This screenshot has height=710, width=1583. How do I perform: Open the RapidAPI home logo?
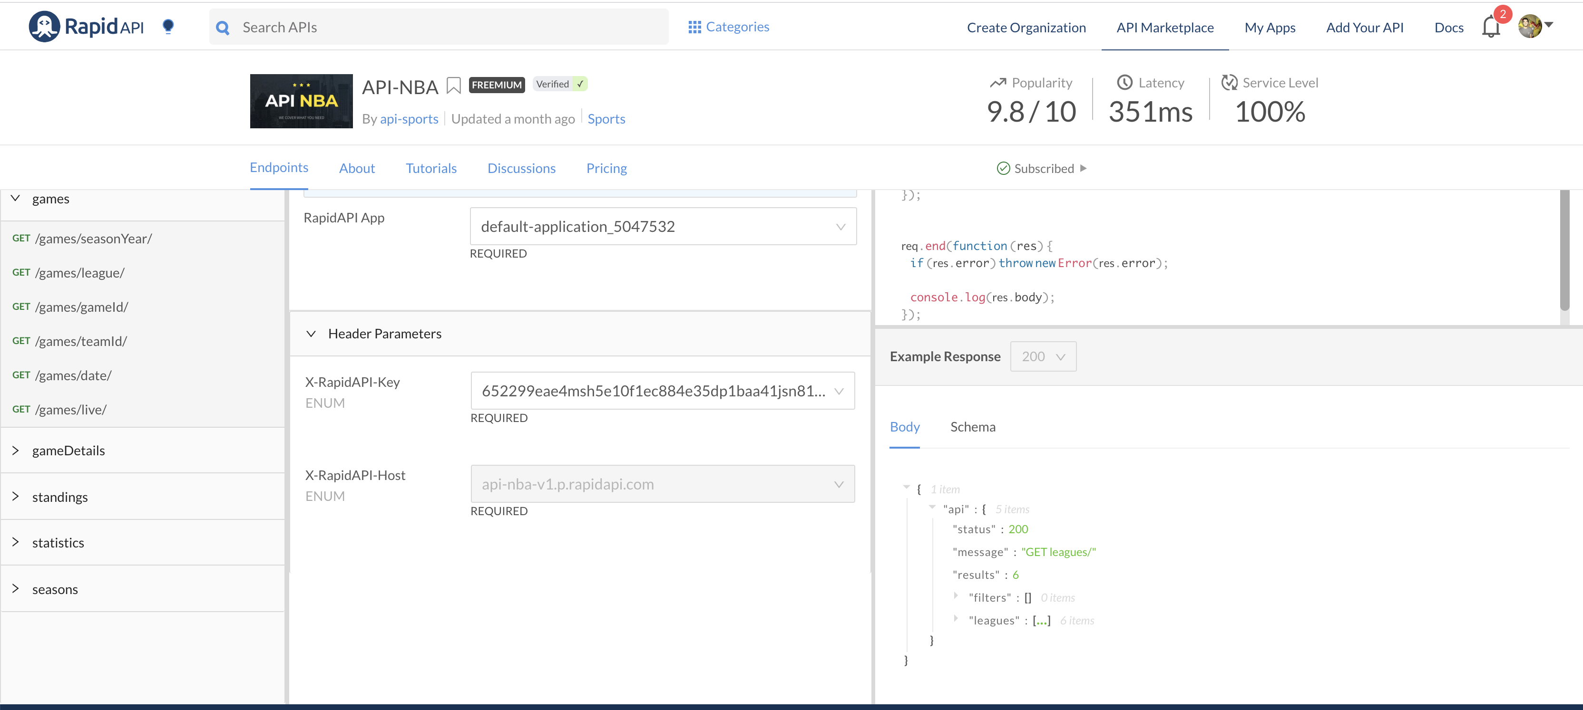(x=86, y=27)
